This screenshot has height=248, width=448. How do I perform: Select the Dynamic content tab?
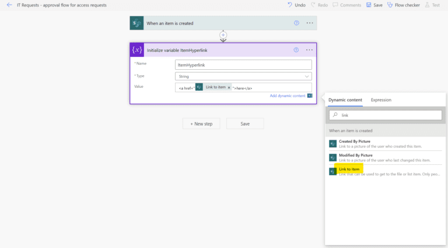pyautogui.click(x=345, y=100)
